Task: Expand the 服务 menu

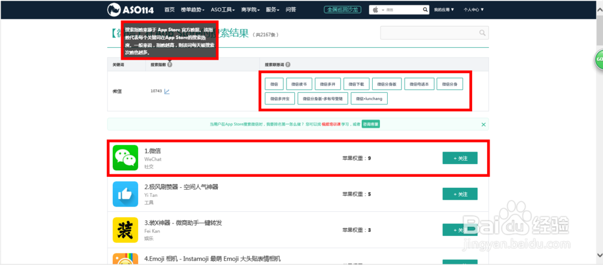Action: (273, 10)
